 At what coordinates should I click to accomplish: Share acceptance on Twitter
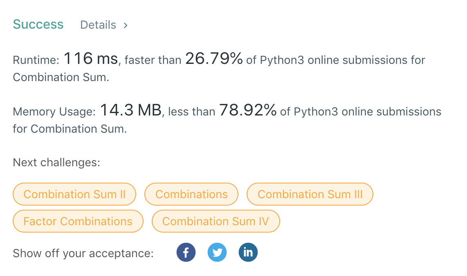point(217,253)
